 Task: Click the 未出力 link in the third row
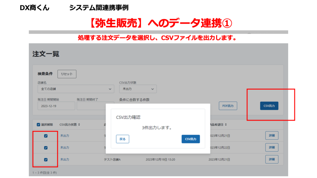(65, 159)
